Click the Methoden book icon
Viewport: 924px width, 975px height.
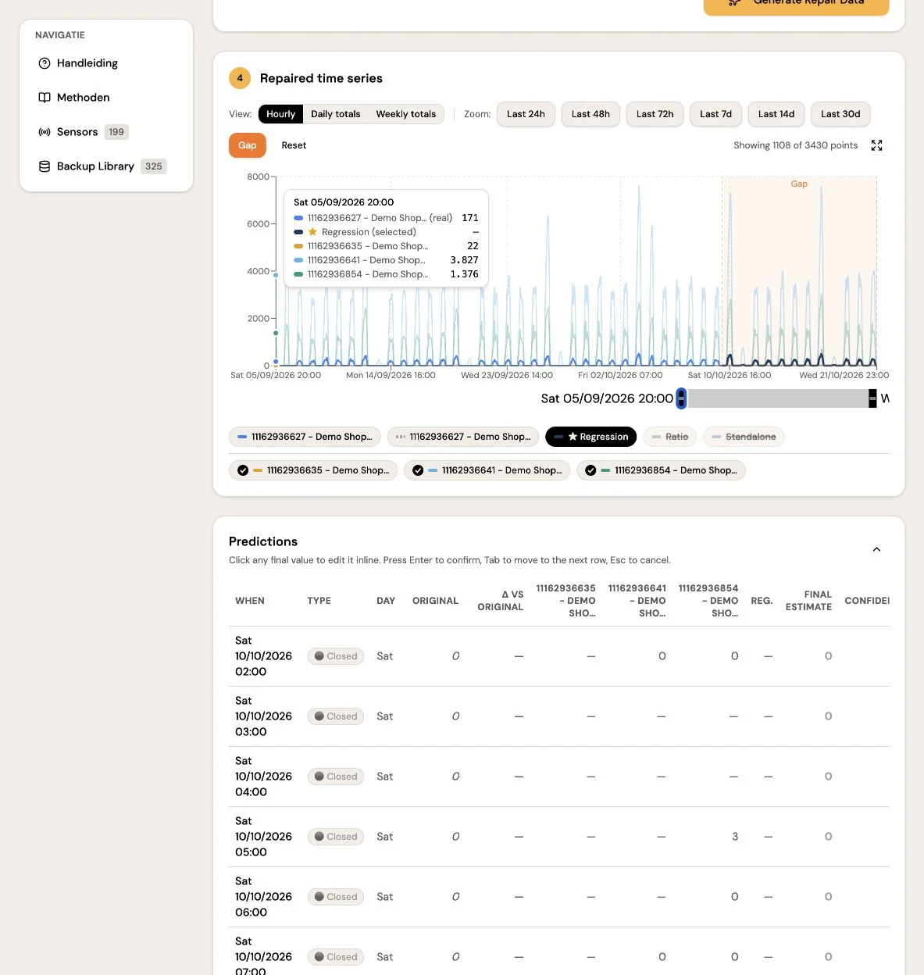(45, 98)
